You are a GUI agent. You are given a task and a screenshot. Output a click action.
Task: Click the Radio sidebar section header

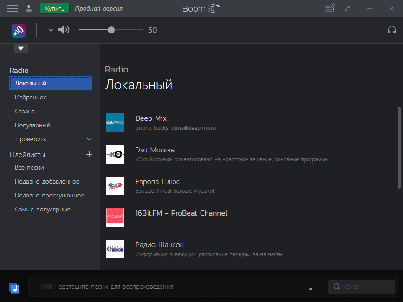(x=19, y=71)
